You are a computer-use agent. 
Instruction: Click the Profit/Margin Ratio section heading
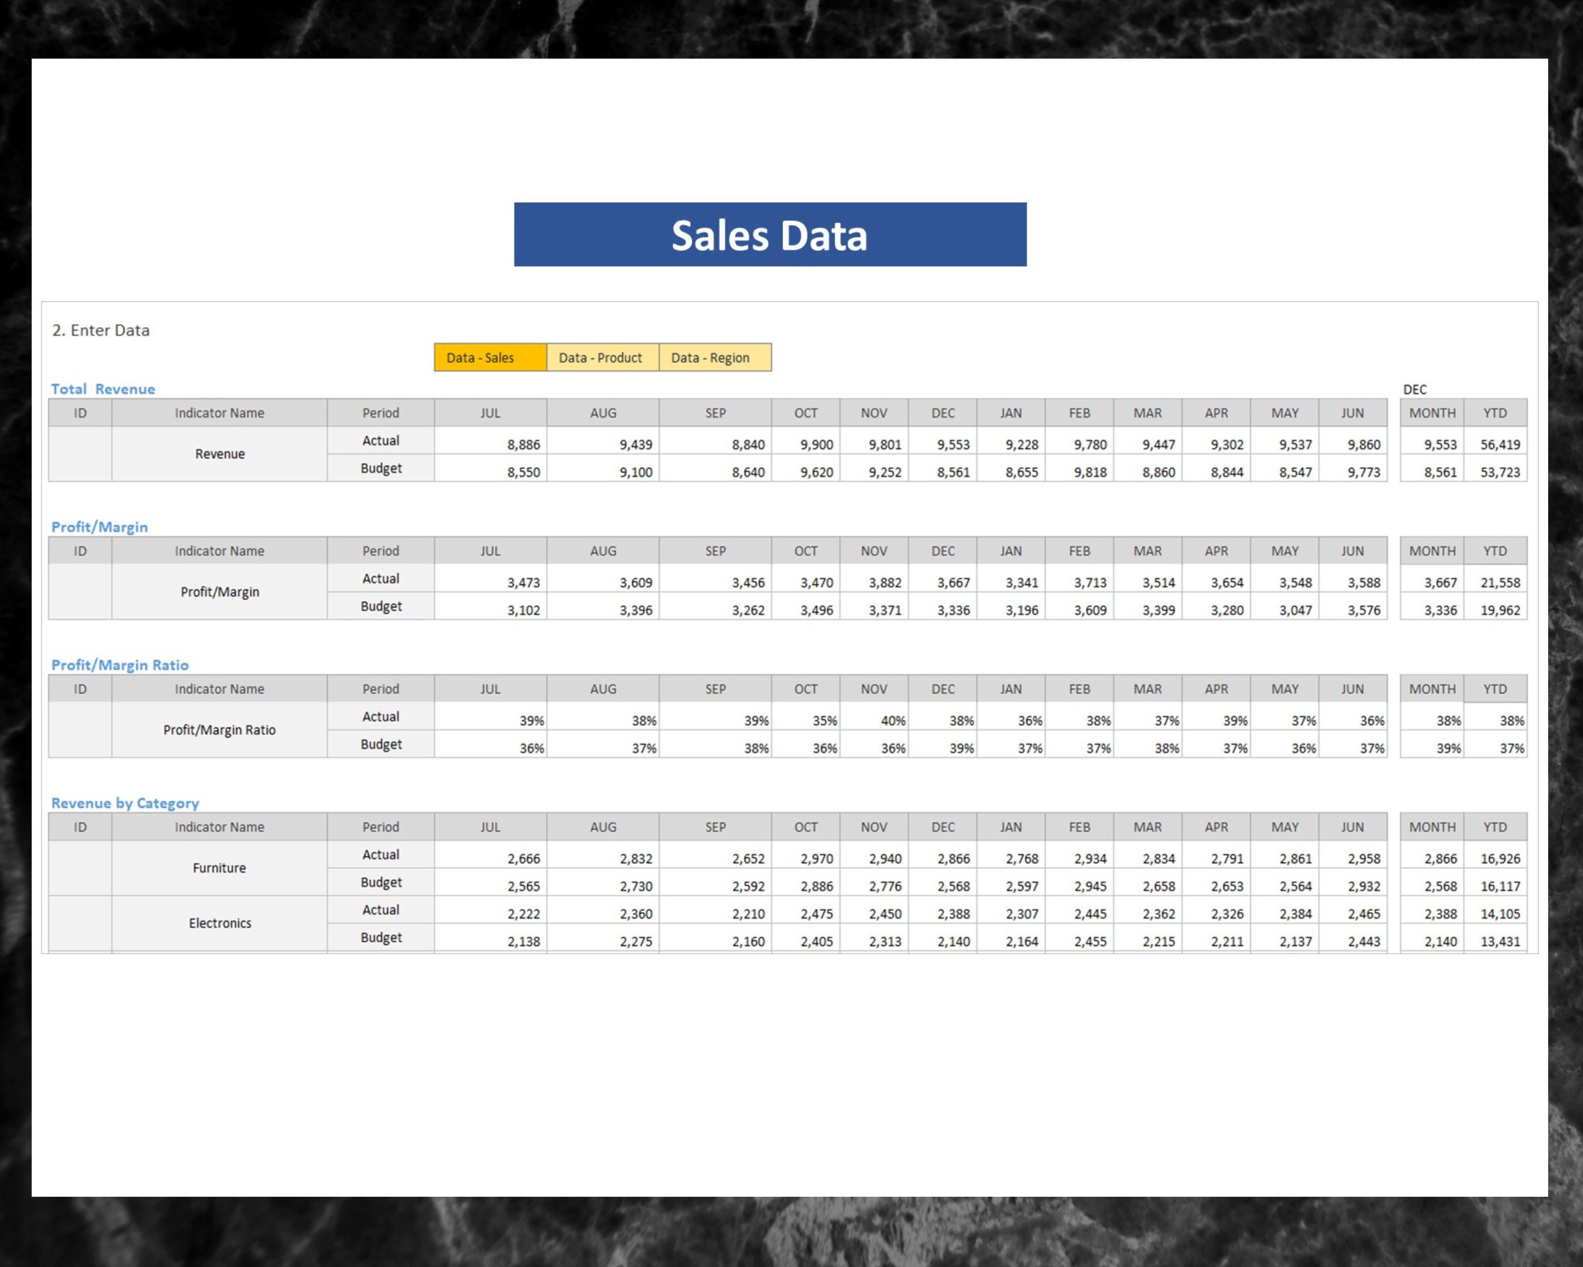[x=120, y=665]
